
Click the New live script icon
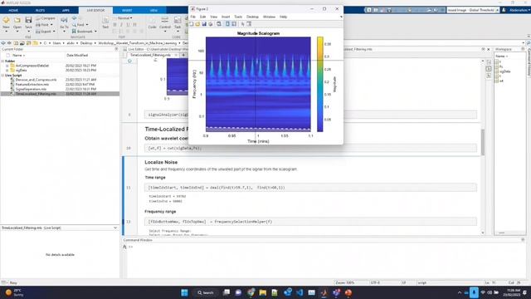(6, 20)
